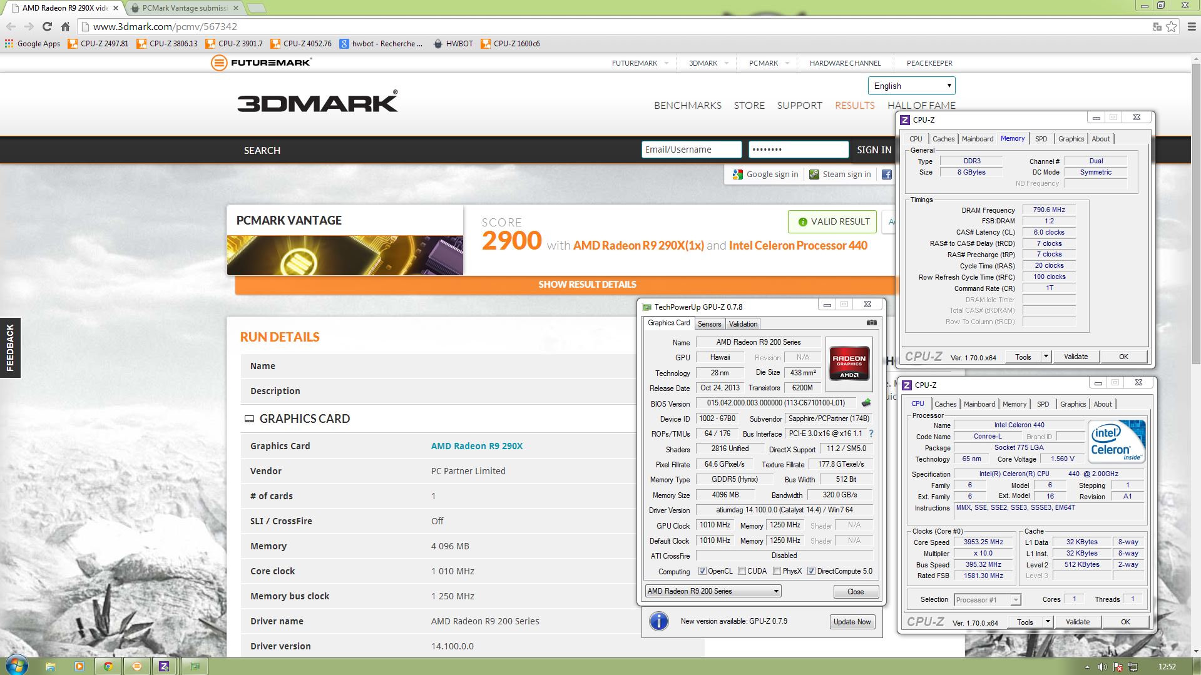1201x675 pixels.
Task: Open browser home page icon
Action: click(x=65, y=26)
